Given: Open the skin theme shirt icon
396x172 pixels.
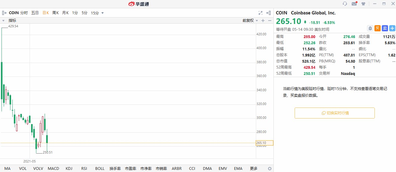Looking at the screenshot, I should tap(363, 4).
